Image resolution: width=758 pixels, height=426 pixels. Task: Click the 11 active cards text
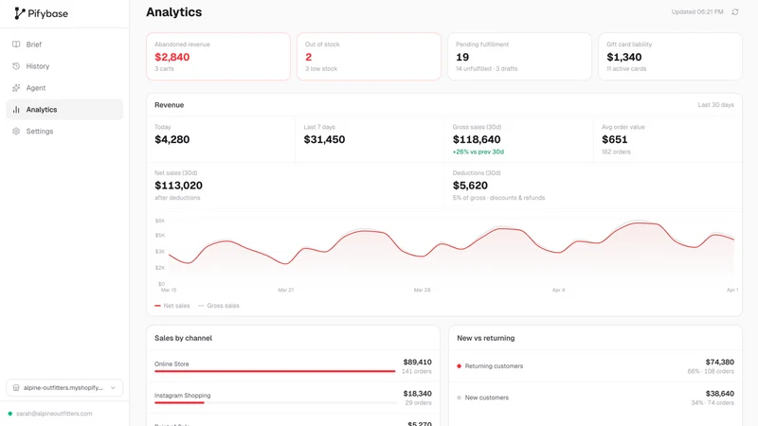626,68
